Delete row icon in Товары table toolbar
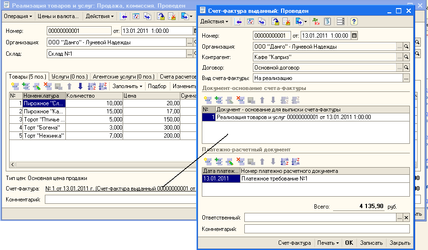 pos(47,86)
